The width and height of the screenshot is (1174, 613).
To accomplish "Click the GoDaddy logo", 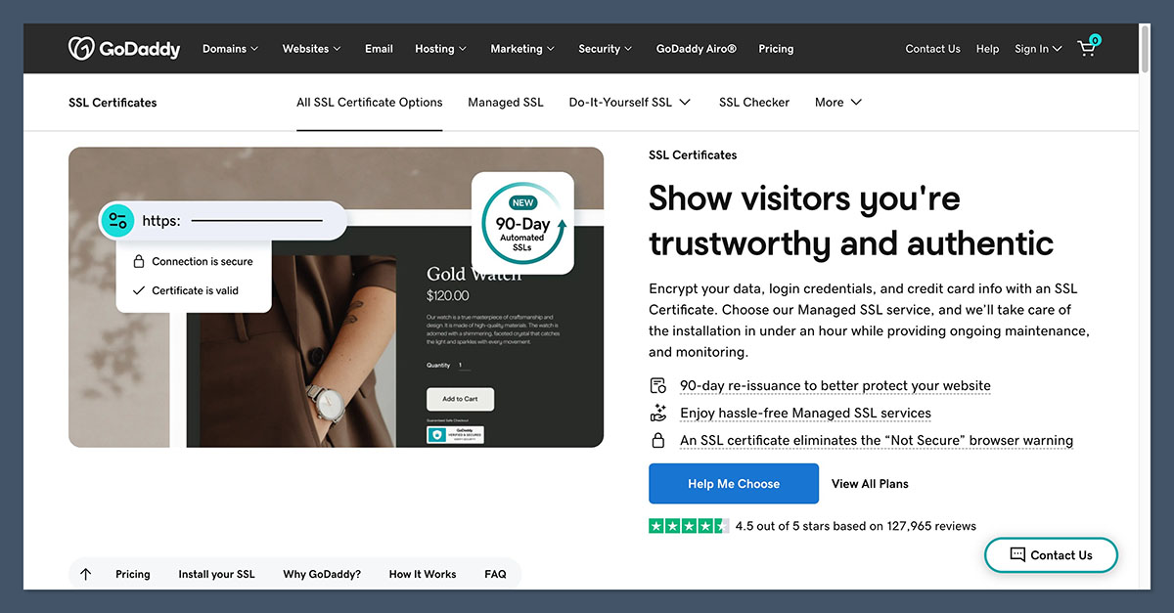I will [x=124, y=48].
